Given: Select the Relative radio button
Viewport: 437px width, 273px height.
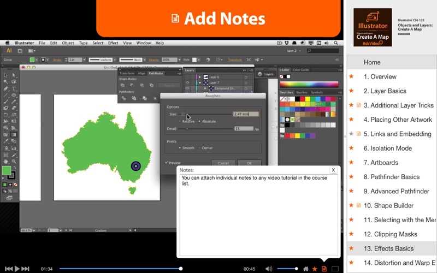Looking at the screenshot, I should 180,121.
